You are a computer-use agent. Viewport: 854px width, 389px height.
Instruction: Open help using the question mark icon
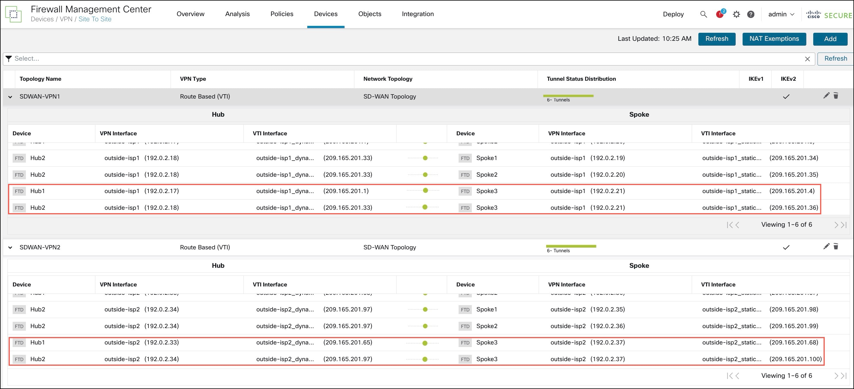pyautogui.click(x=751, y=14)
